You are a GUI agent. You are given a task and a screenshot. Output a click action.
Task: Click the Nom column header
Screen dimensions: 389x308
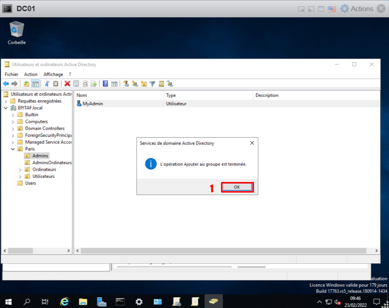(x=82, y=96)
